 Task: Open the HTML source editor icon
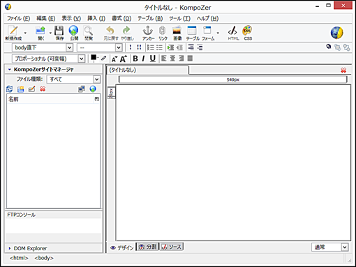[x=233, y=33]
